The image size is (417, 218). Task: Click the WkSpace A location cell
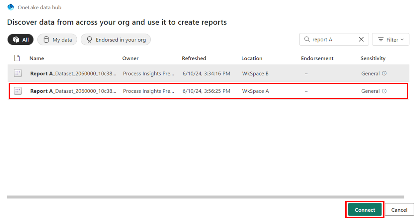(x=255, y=91)
